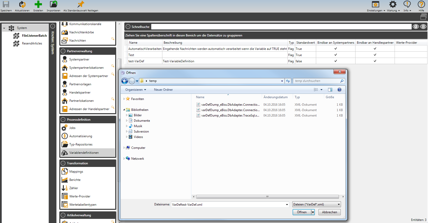Click the Neuer Ordner button
The width and height of the screenshot is (428, 223).
click(x=163, y=90)
